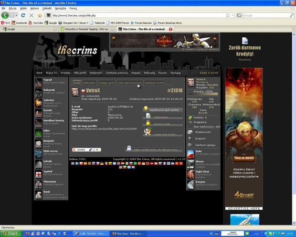
Task: Bookmark page with the star icon
Action: (x=228, y=15)
